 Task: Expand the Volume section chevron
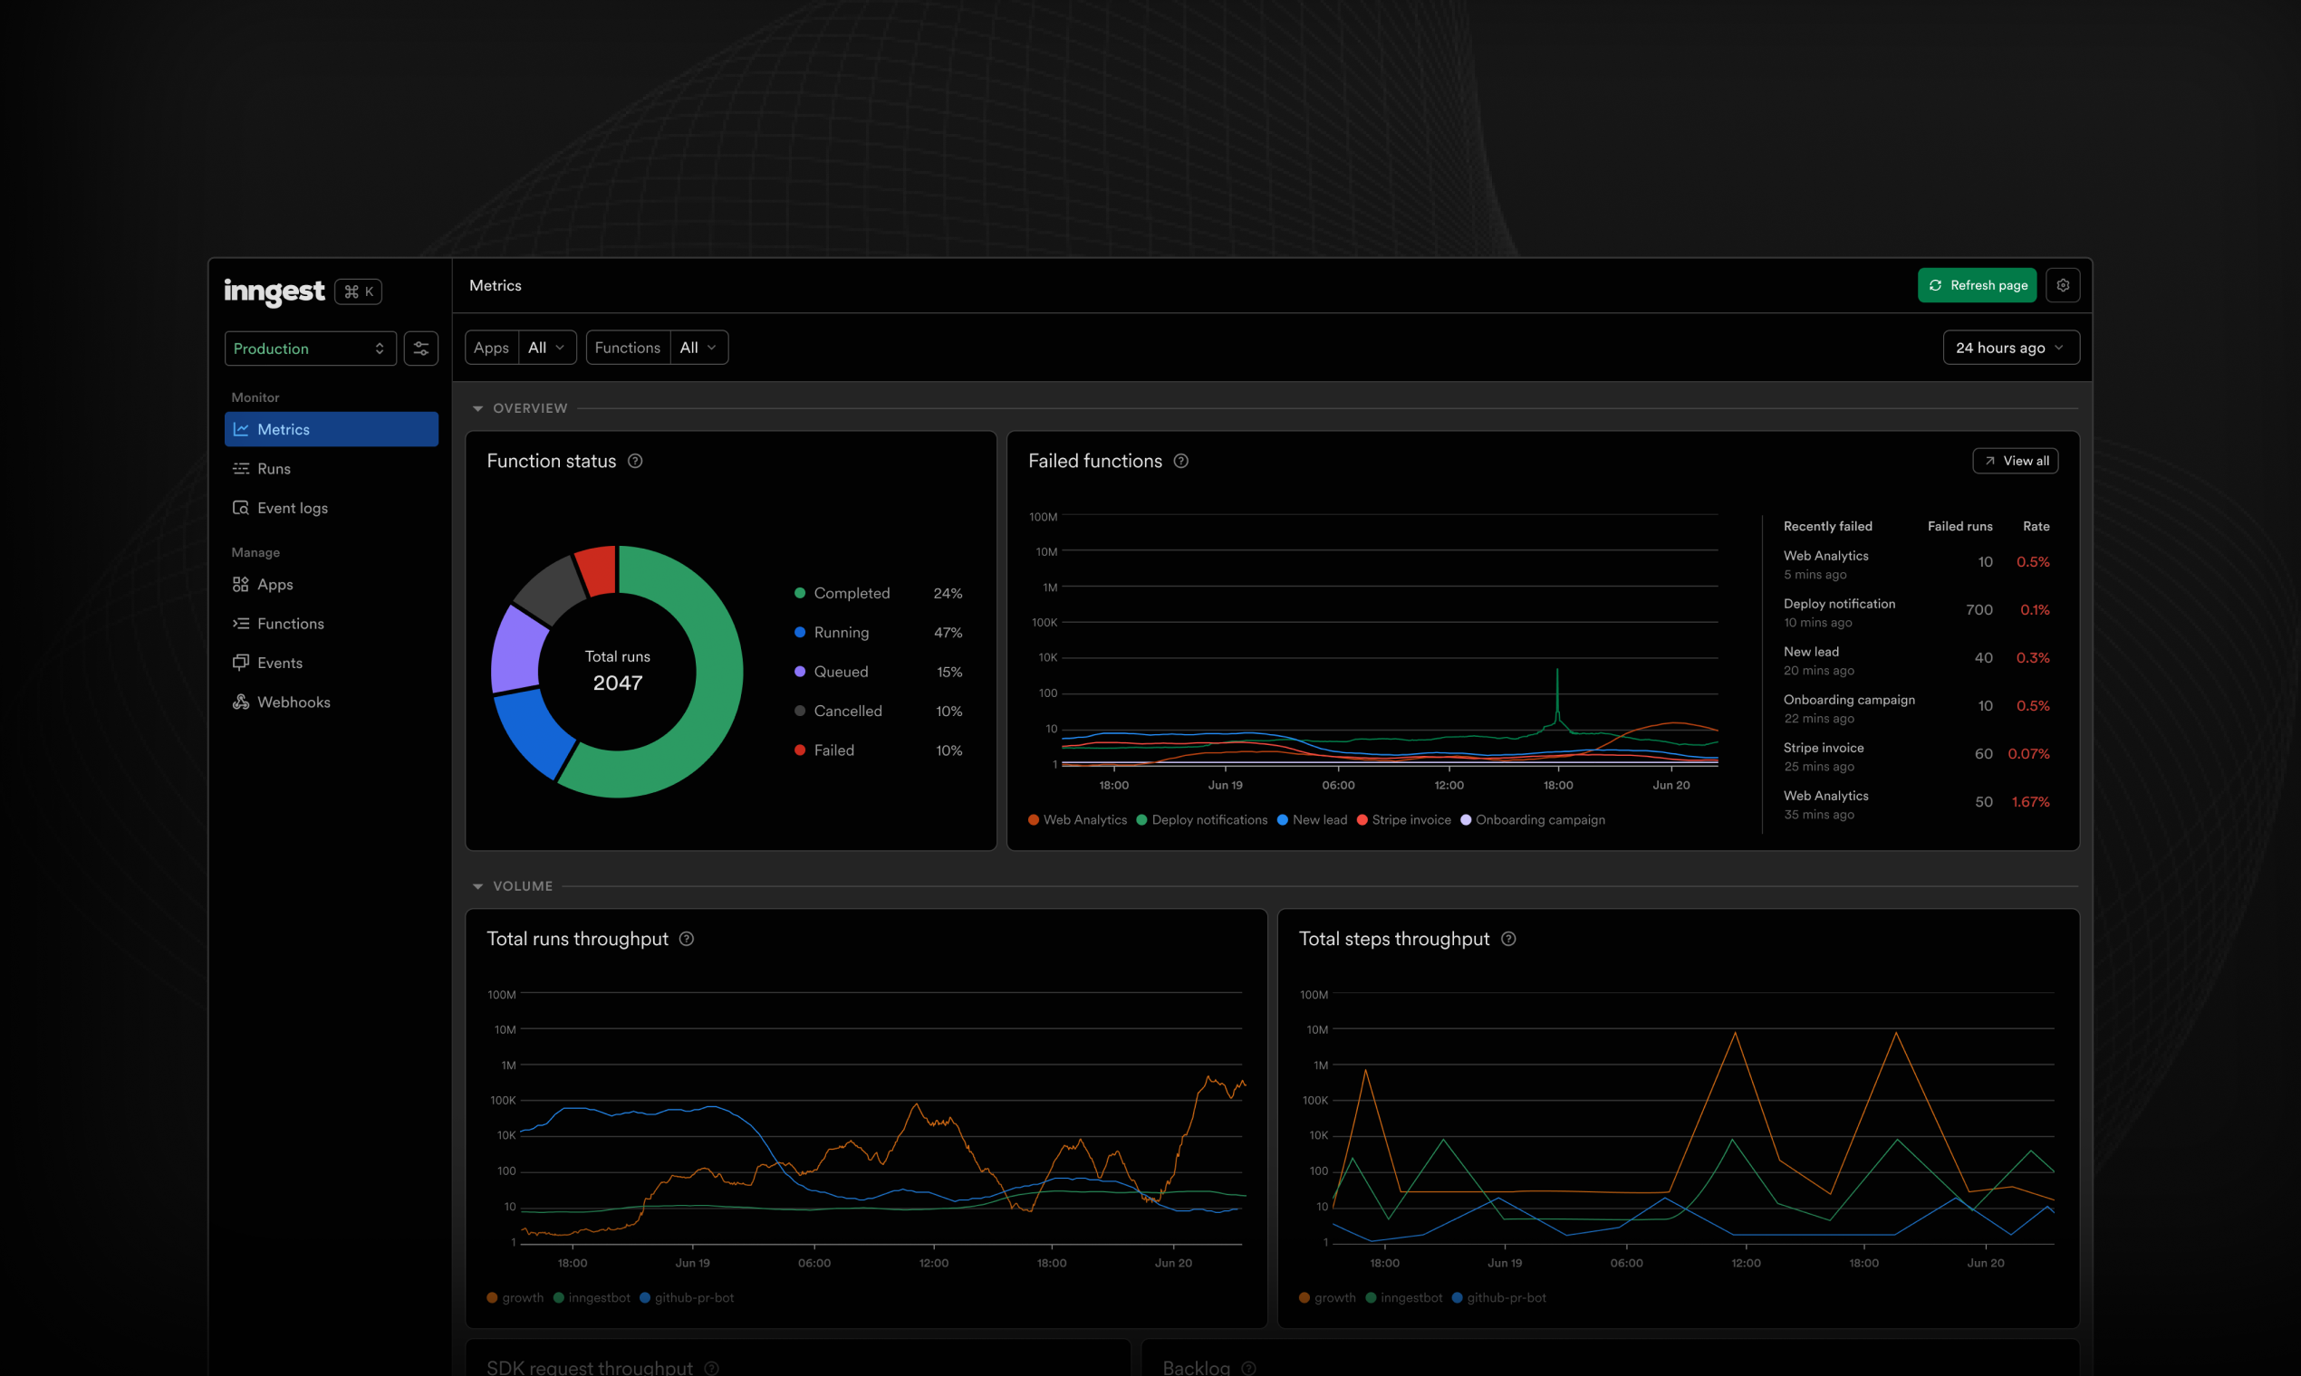pyautogui.click(x=477, y=884)
